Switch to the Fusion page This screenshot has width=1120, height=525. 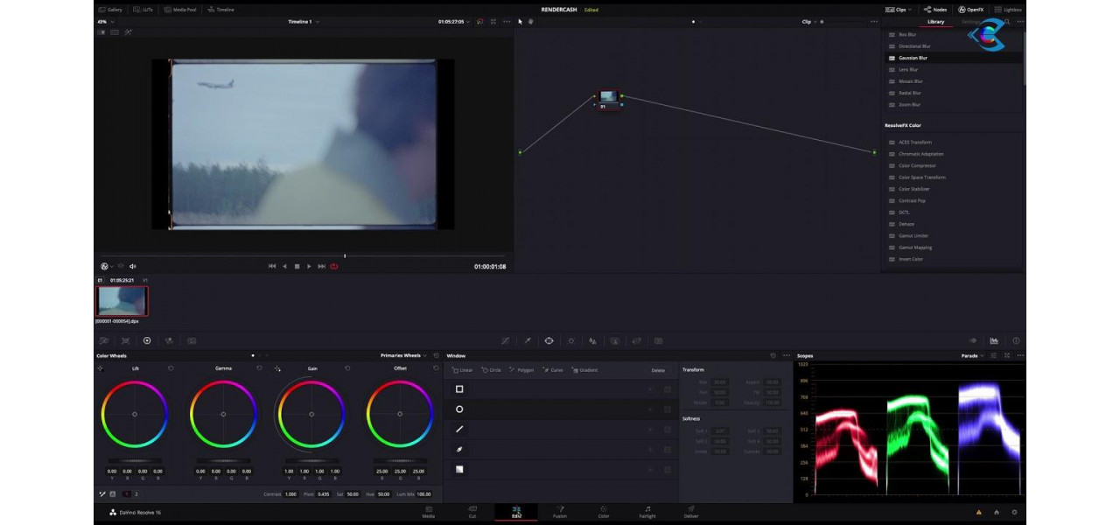(x=560, y=512)
